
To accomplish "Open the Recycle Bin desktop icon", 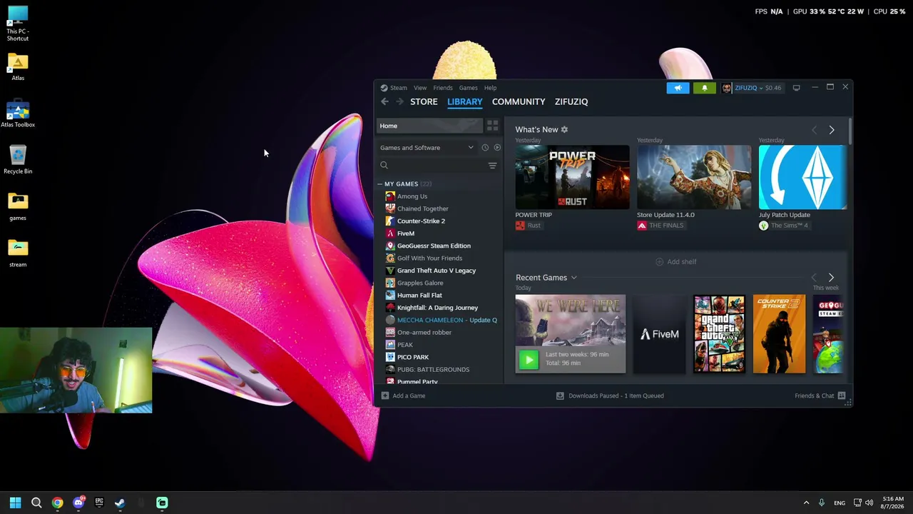I will tap(18, 160).
